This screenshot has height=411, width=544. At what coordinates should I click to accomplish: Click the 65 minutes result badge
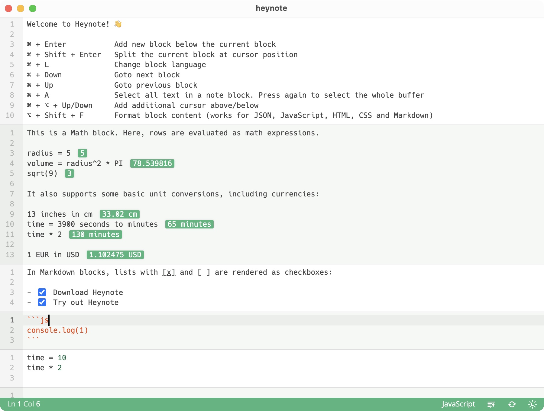[x=189, y=224]
